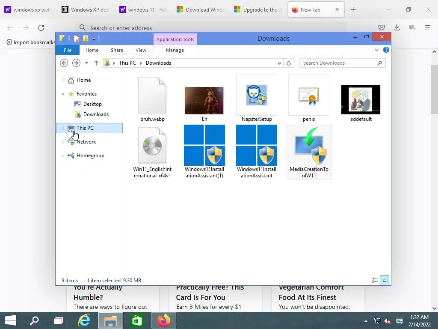The width and height of the screenshot is (438, 329).
Task: Switch to Download Windows tab in Firefox
Action: click(x=201, y=10)
